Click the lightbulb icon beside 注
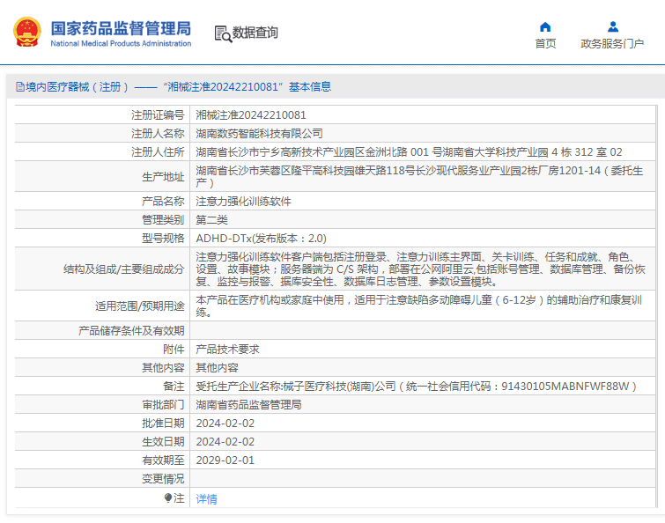The width and height of the screenshot is (665, 523). click(x=168, y=497)
